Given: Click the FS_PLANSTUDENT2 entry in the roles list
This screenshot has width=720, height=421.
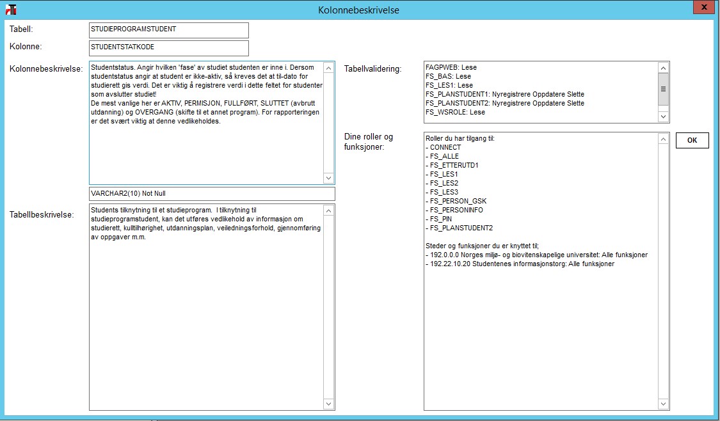Looking at the screenshot, I should click(x=459, y=228).
